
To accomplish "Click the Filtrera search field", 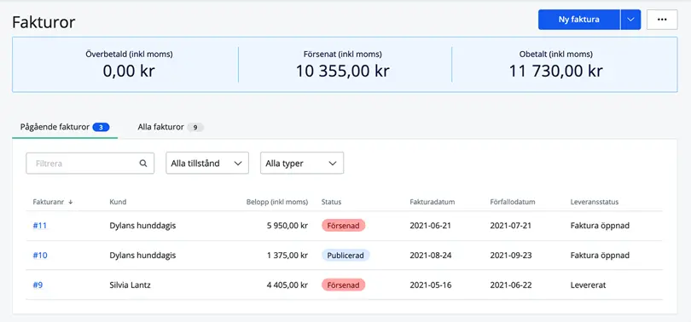I will (90, 164).
